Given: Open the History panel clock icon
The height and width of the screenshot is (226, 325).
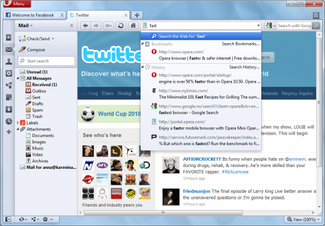Looking at the screenshot, I should tap(9, 122).
